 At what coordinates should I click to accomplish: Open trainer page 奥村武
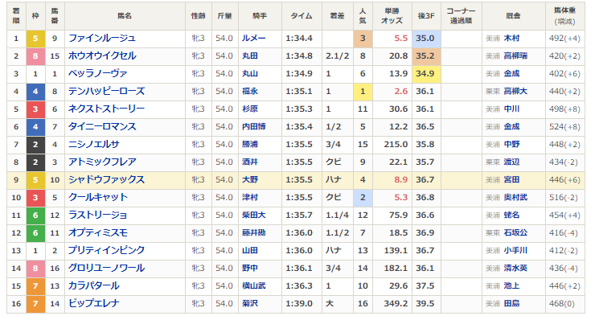tap(515, 197)
